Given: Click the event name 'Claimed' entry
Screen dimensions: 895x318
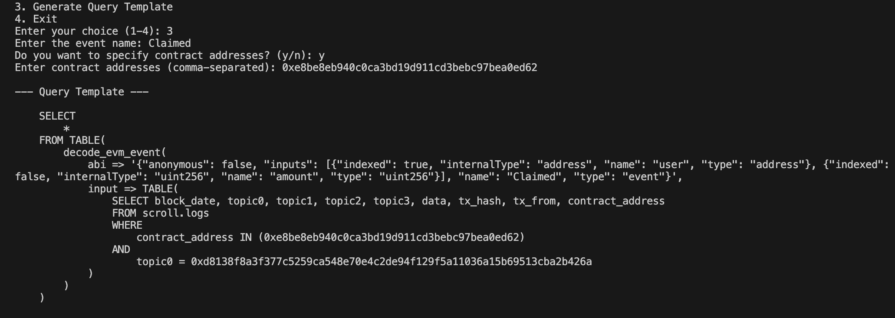Looking at the screenshot, I should 170,43.
